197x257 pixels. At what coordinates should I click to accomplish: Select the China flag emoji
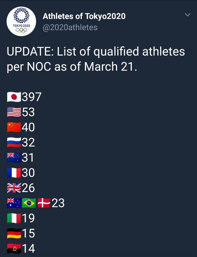click(x=14, y=127)
